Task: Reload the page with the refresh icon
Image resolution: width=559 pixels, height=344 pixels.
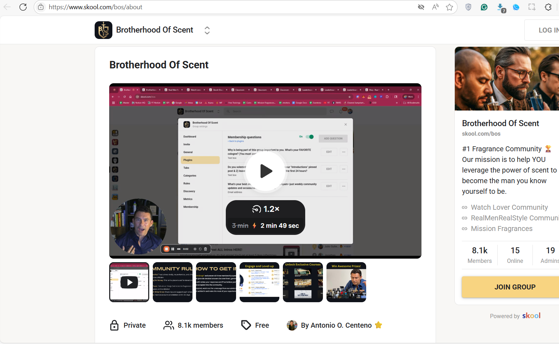Action: click(23, 7)
